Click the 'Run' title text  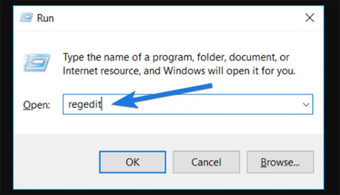click(x=45, y=18)
